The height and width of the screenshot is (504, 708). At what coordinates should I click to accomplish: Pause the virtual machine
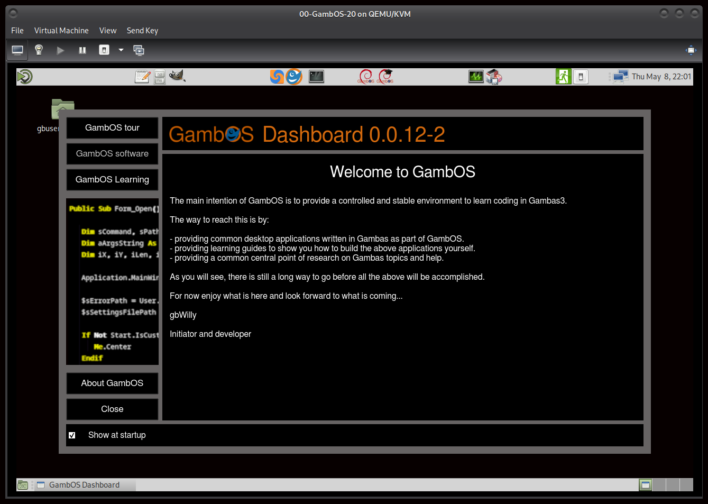click(82, 50)
